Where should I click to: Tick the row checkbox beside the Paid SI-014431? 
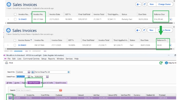pyautogui.click(x=15, y=45)
